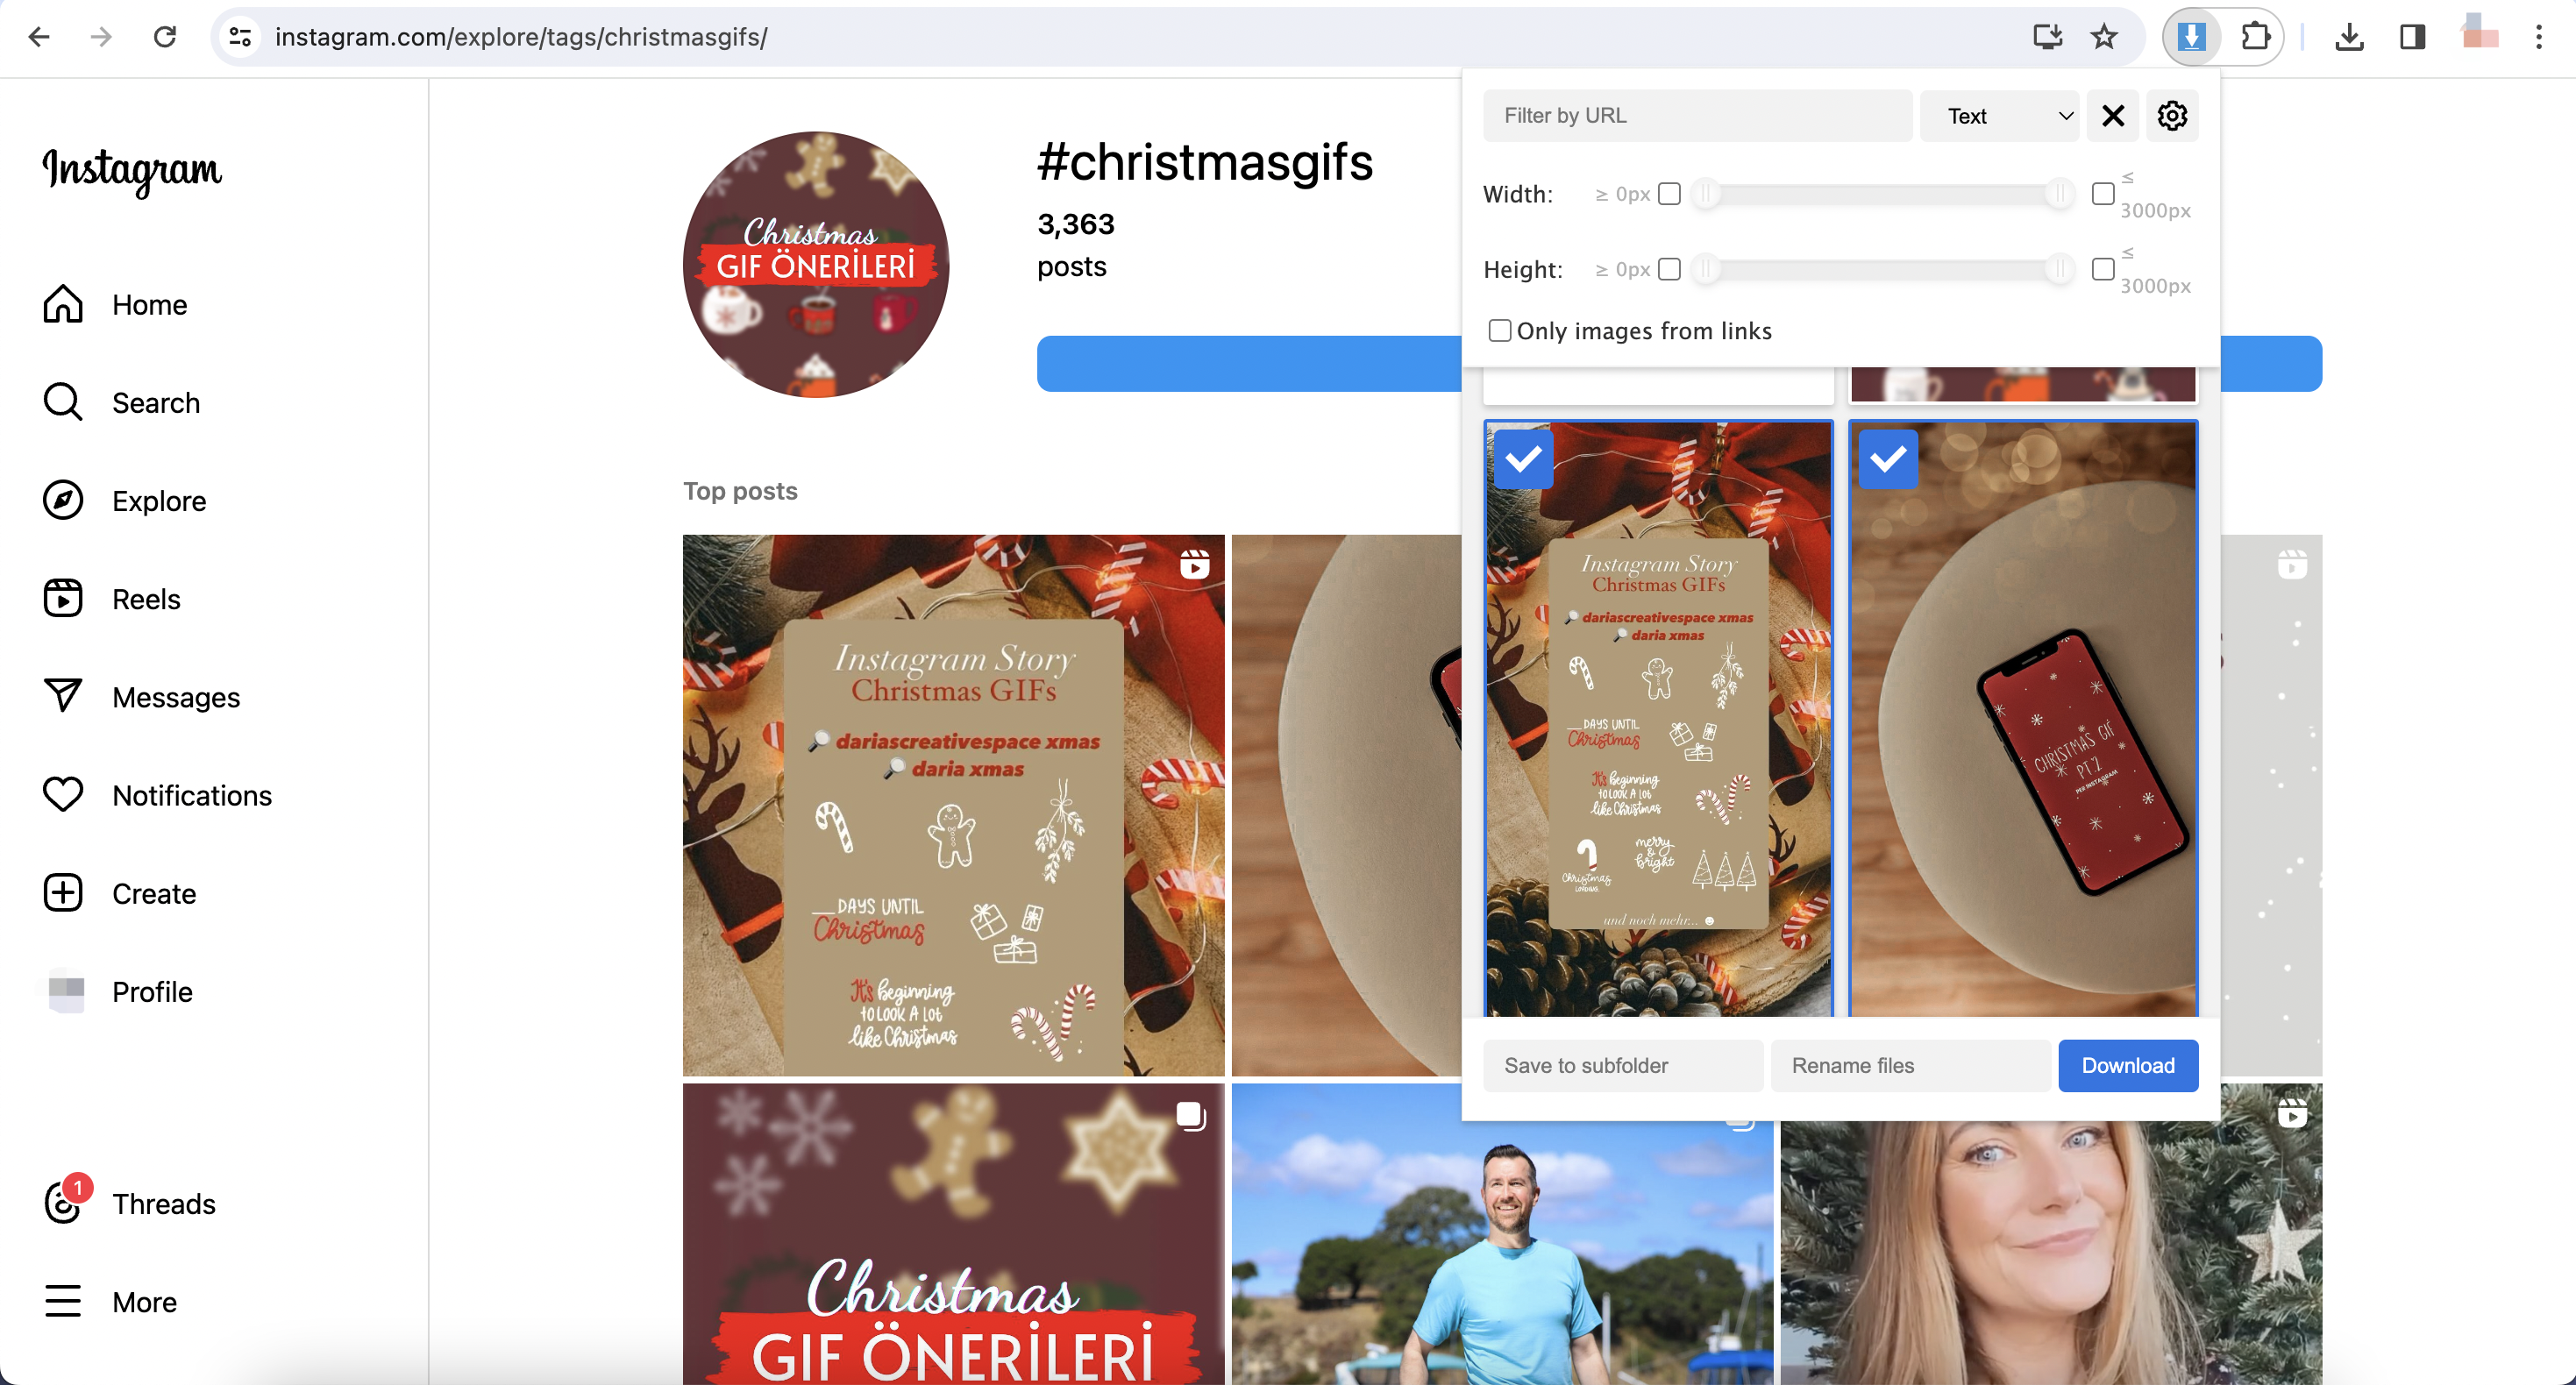Screen dimensions: 2576x1385
Task: Expand the Width maximum size filter
Action: click(2102, 193)
